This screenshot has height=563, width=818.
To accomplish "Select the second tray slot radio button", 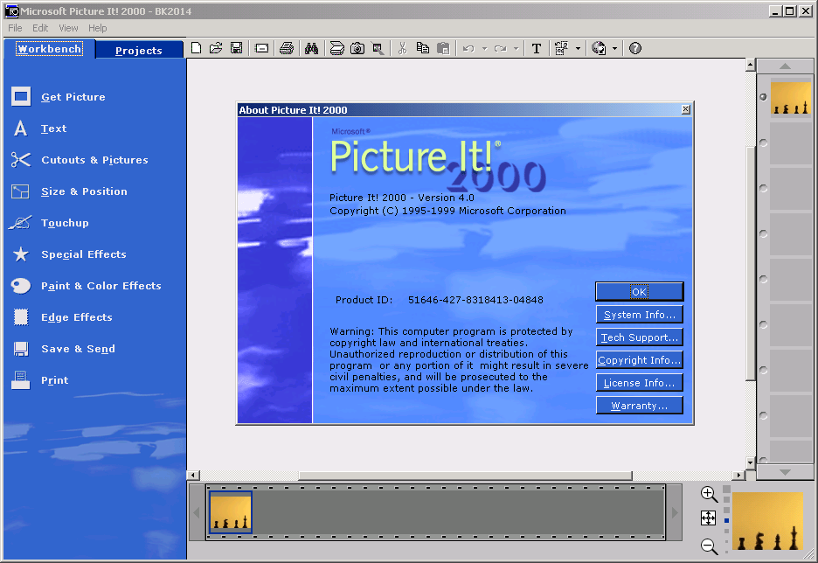I will (763, 142).
